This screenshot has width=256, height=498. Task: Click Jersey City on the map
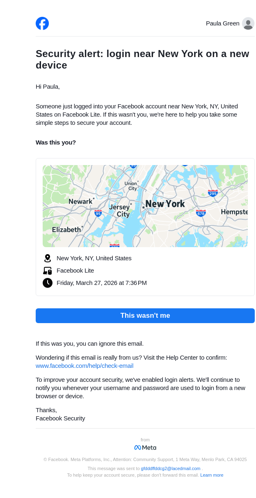pyautogui.click(x=120, y=211)
